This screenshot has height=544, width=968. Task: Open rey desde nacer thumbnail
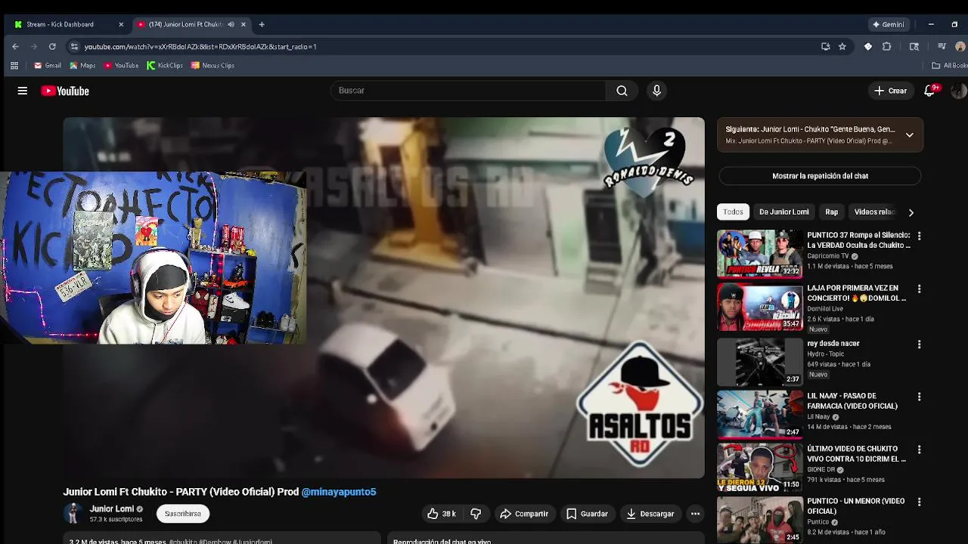tap(759, 362)
